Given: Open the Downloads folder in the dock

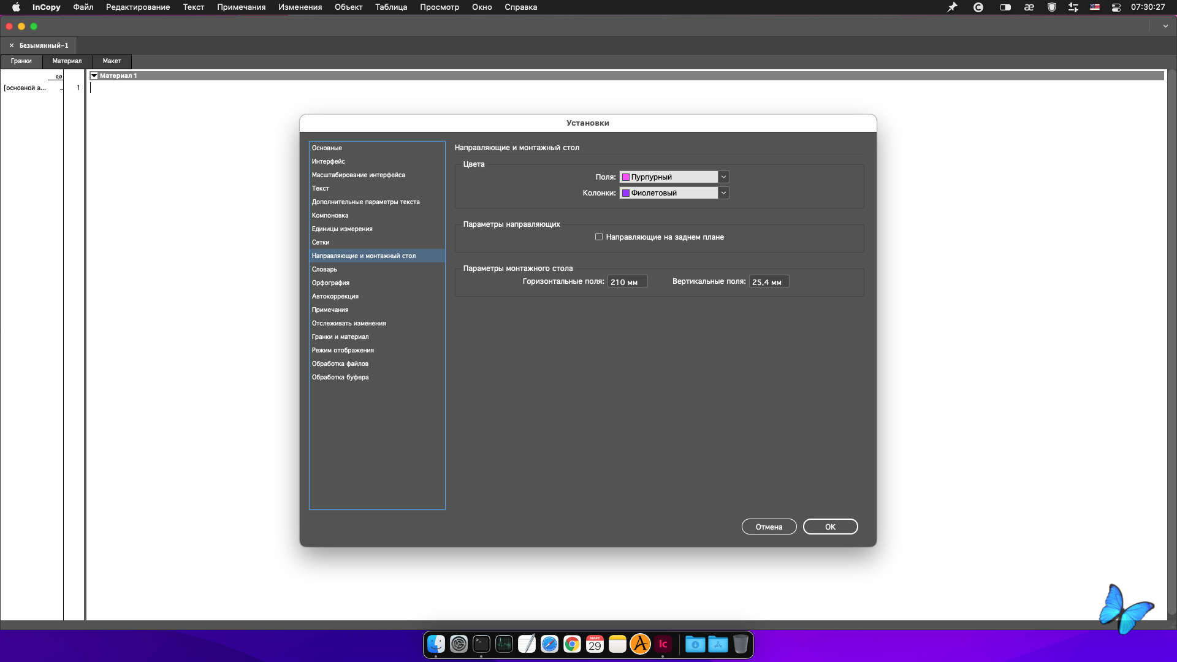Looking at the screenshot, I should [x=695, y=644].
